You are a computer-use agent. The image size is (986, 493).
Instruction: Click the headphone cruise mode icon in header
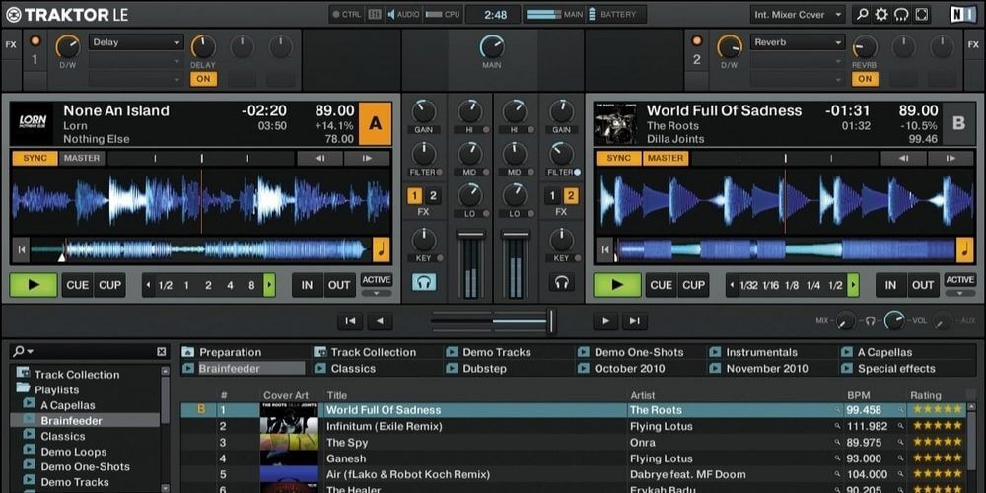(901, 14)
